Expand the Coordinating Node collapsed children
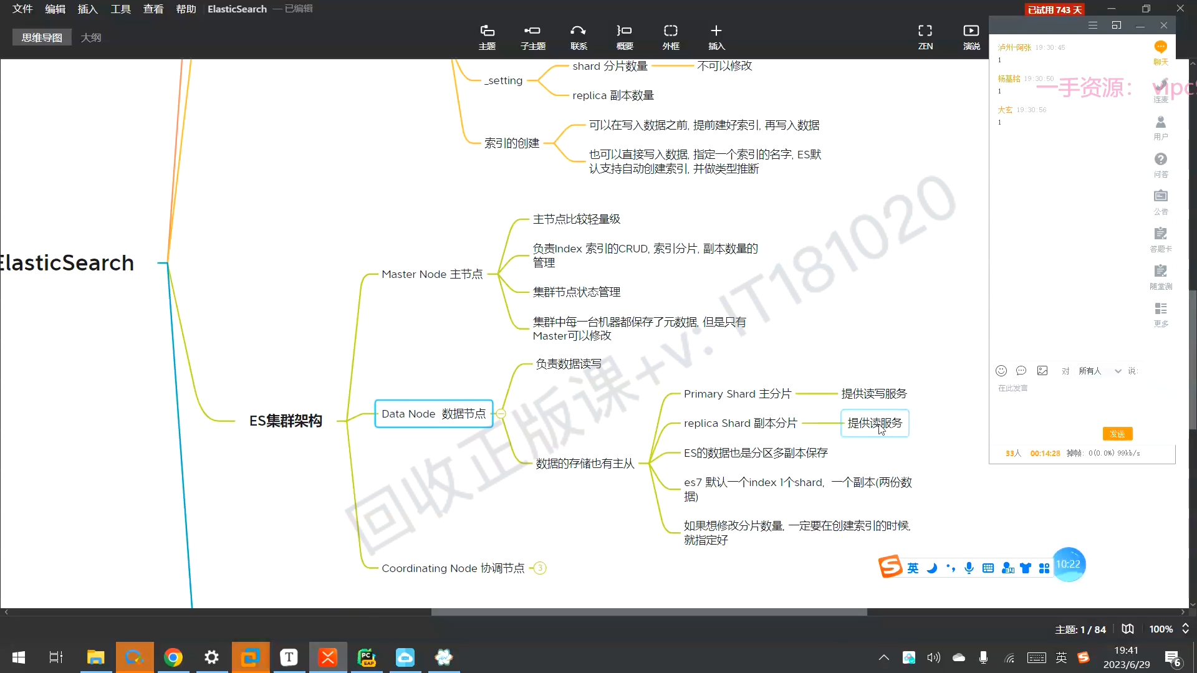1197x673 pixels. (540, 568)
